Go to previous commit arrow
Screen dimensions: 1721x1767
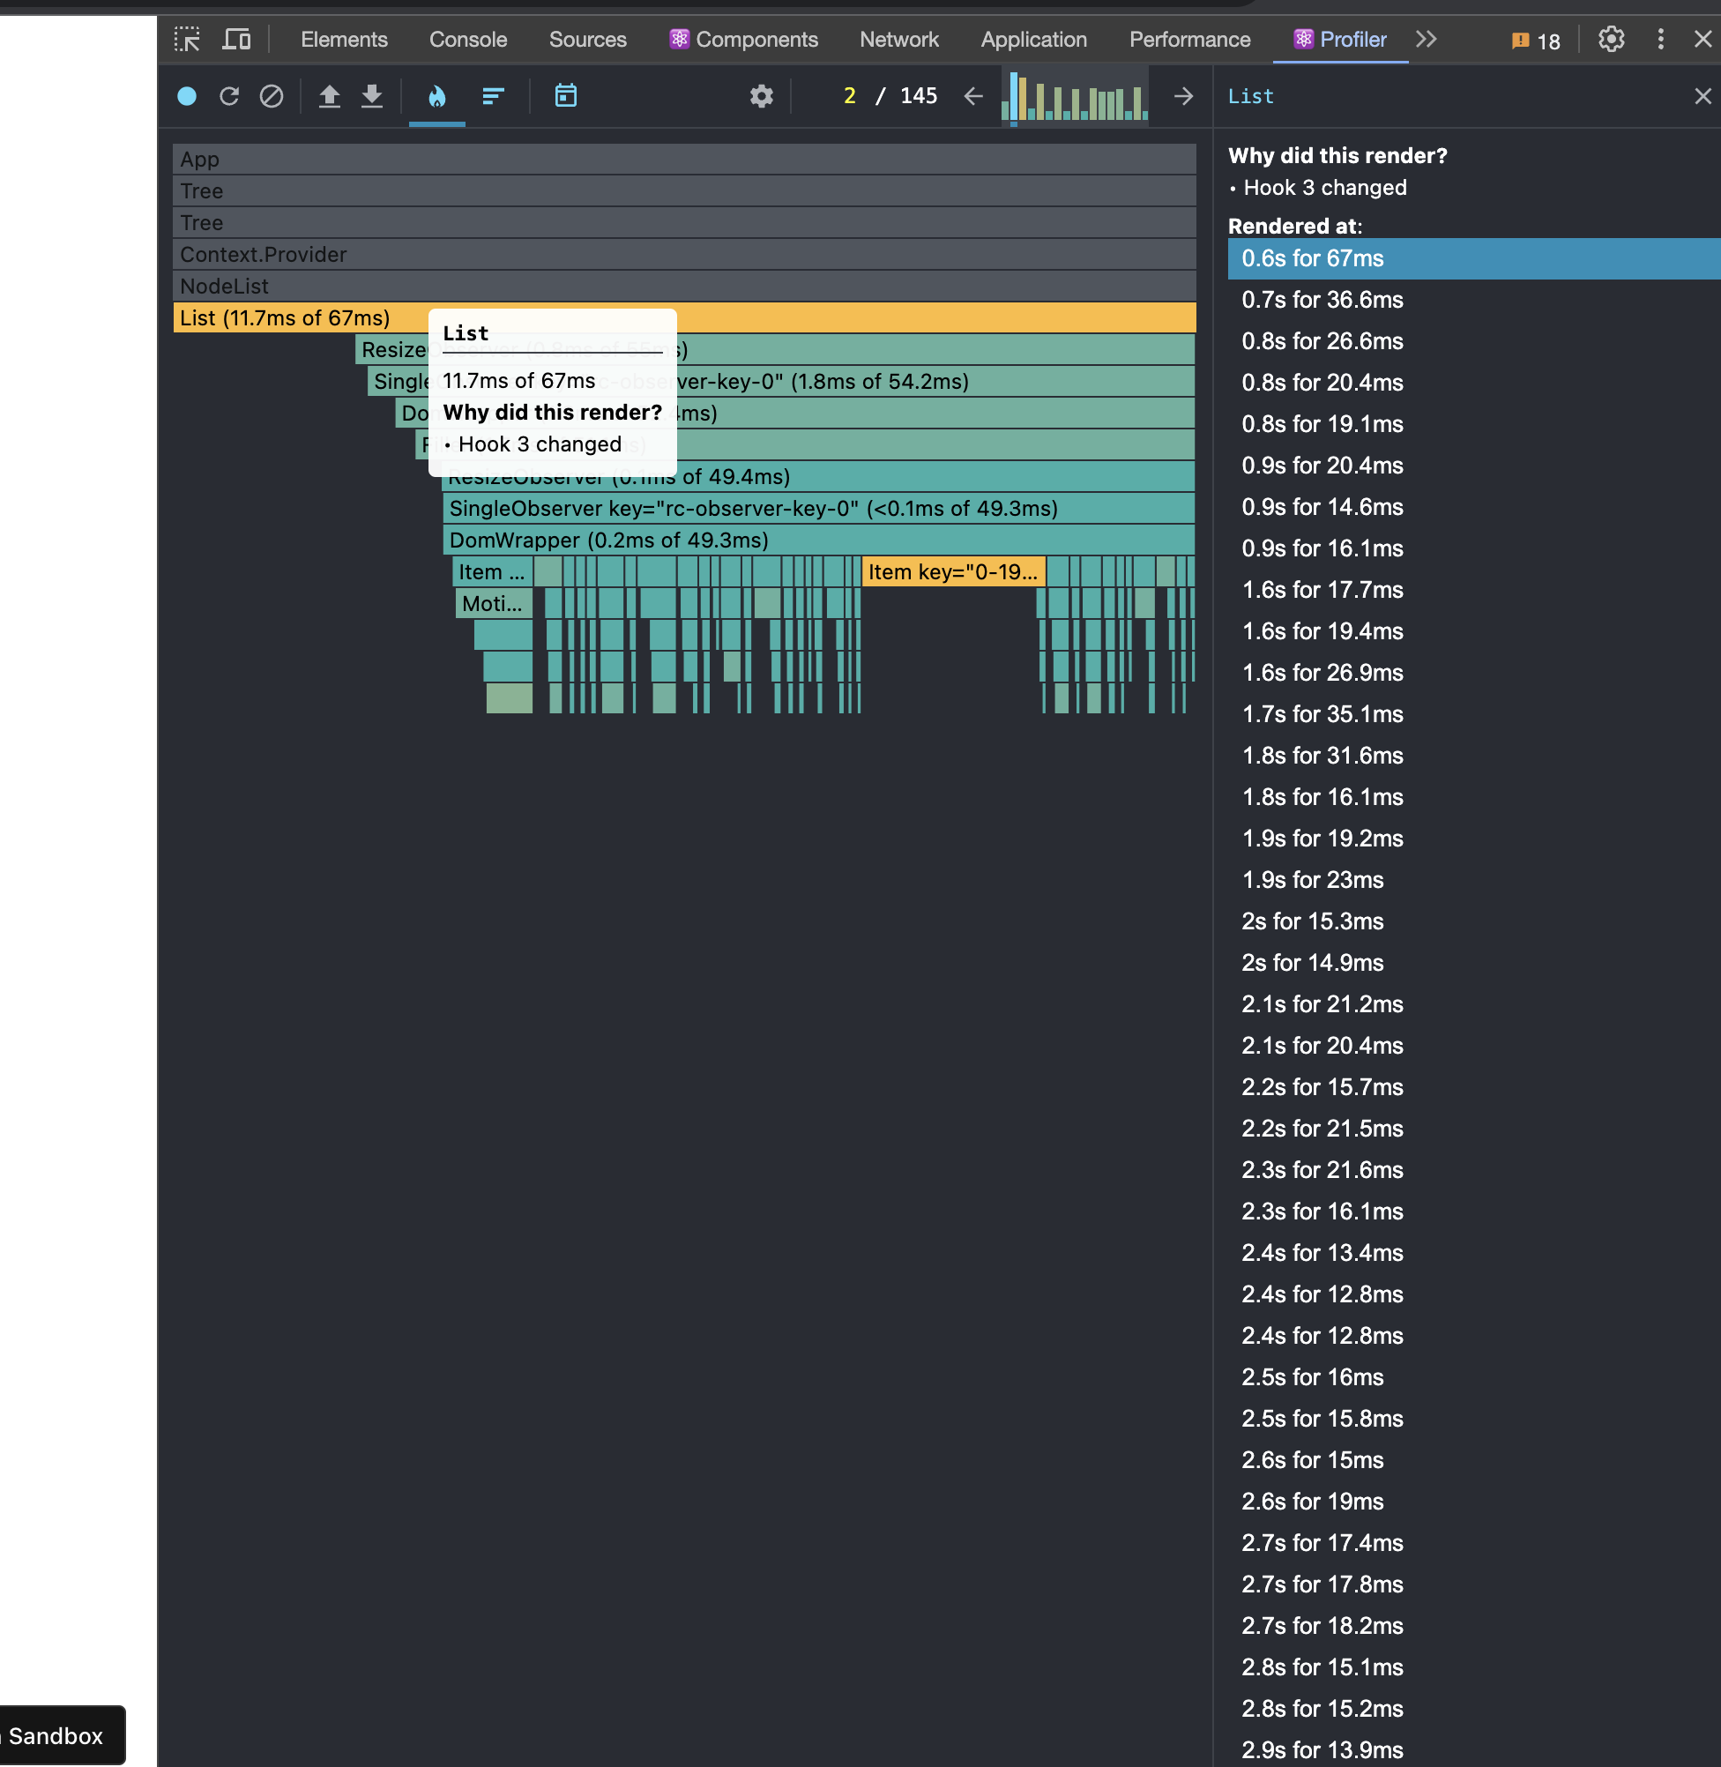(x=972, y=96)
